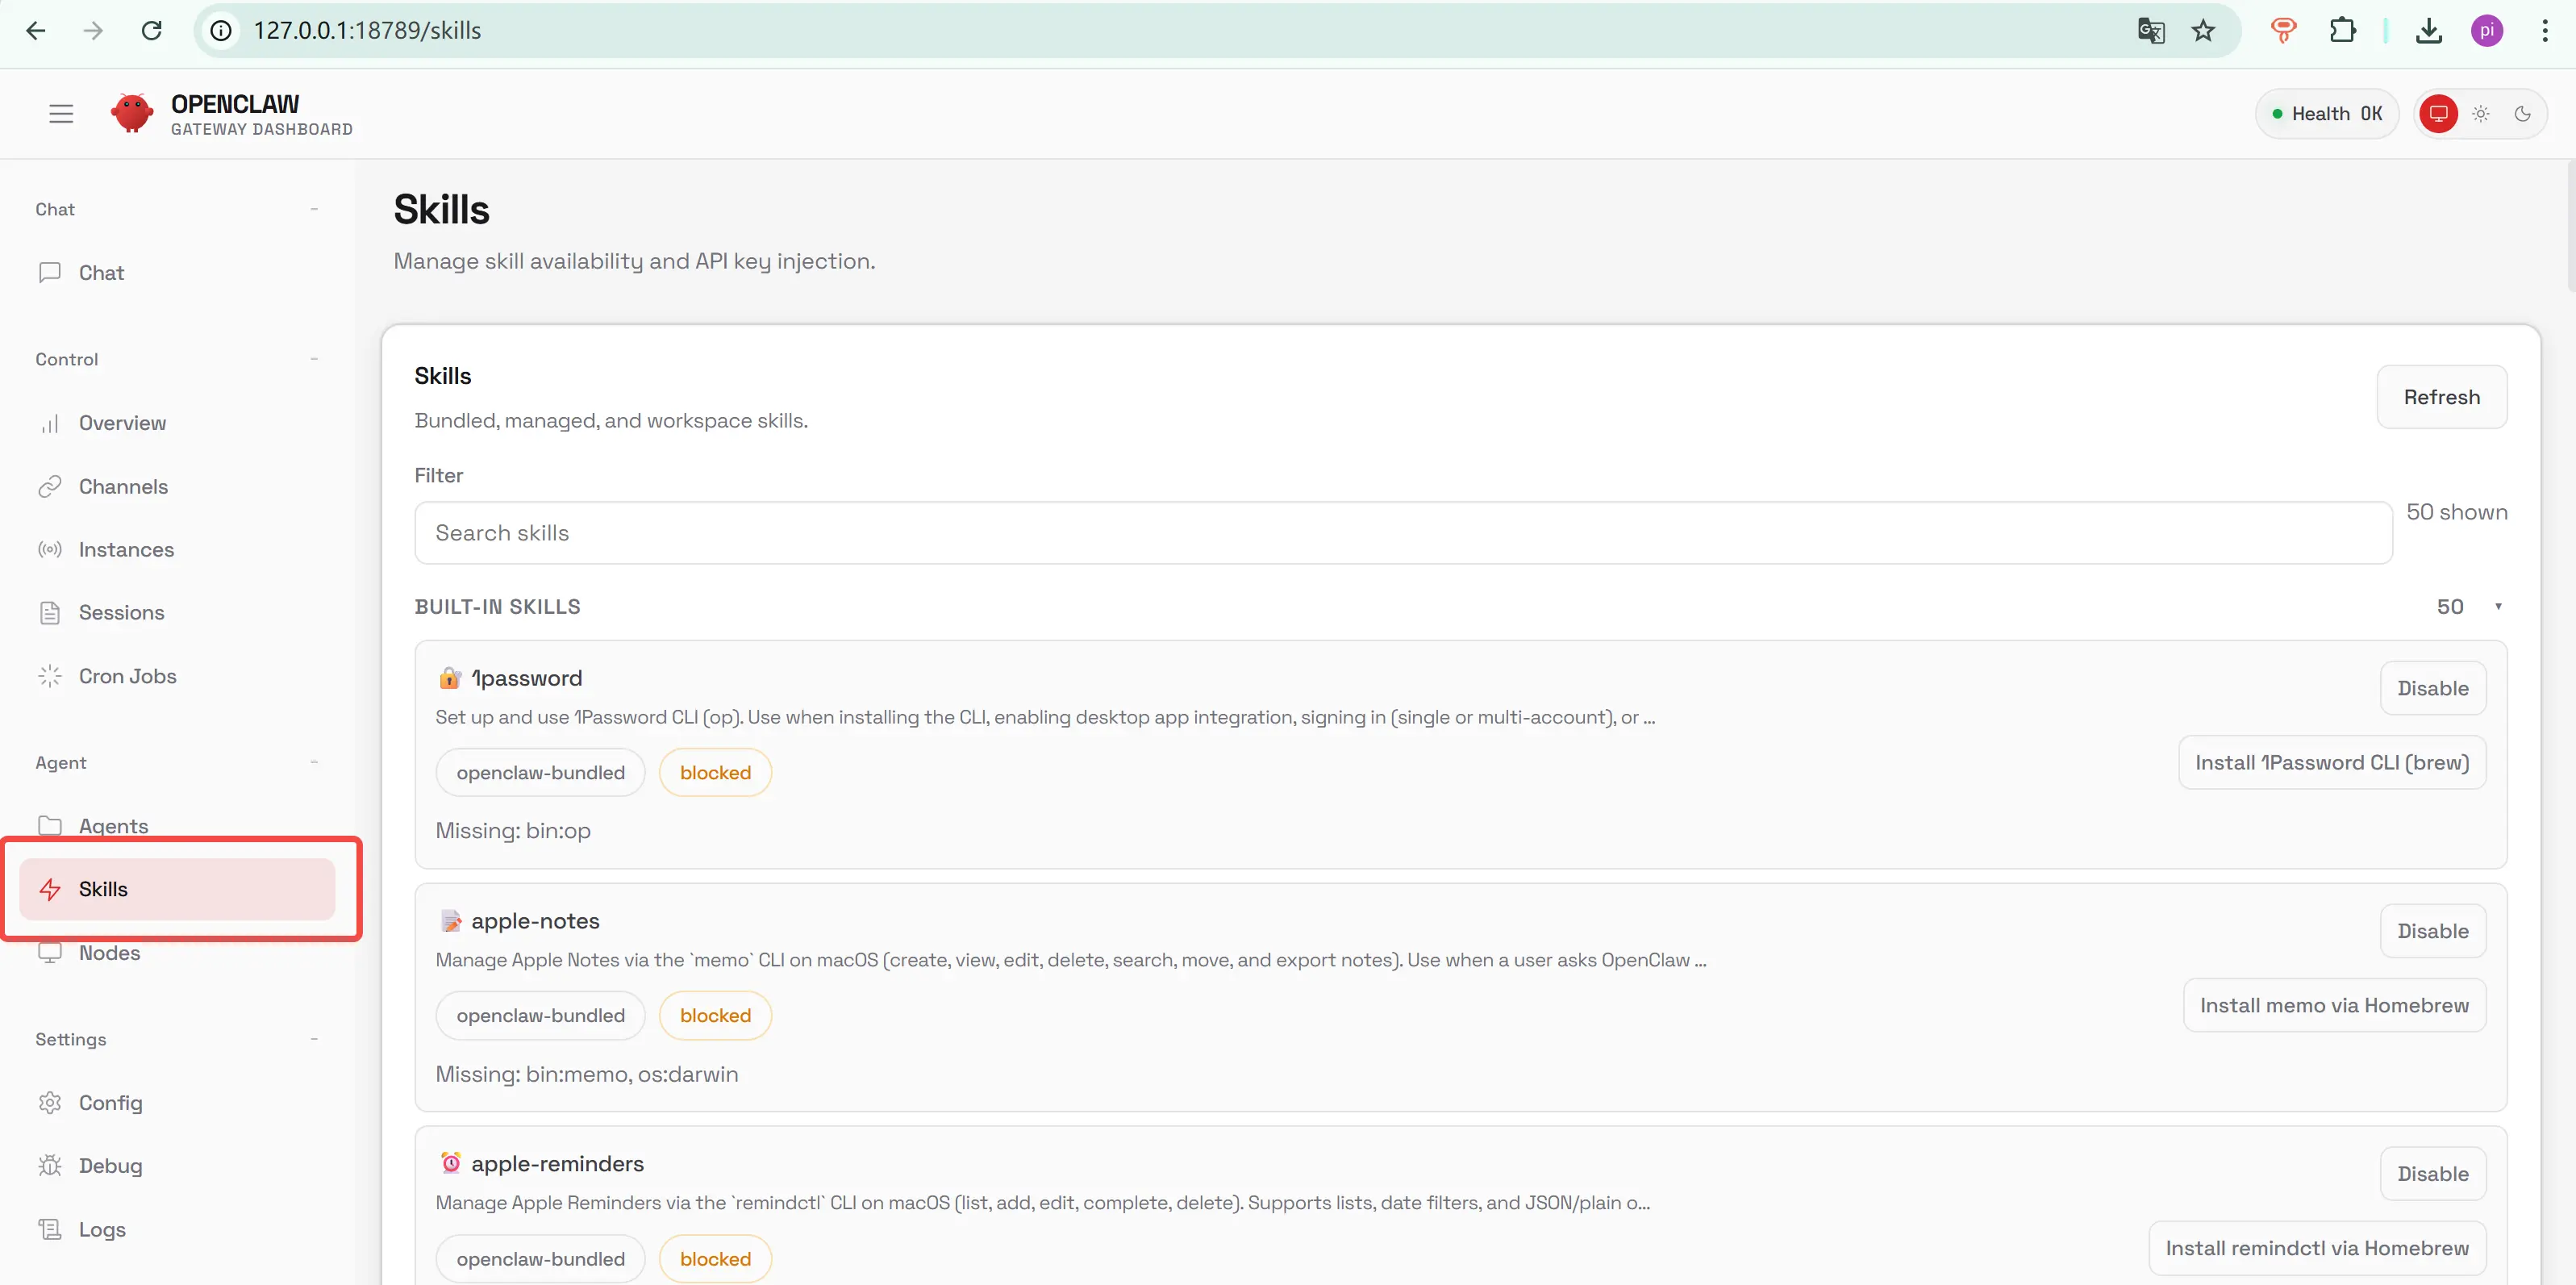Screen dimensions: 2576x1285
Task: Open the browser translate icon
Action: click(2151, 31)
